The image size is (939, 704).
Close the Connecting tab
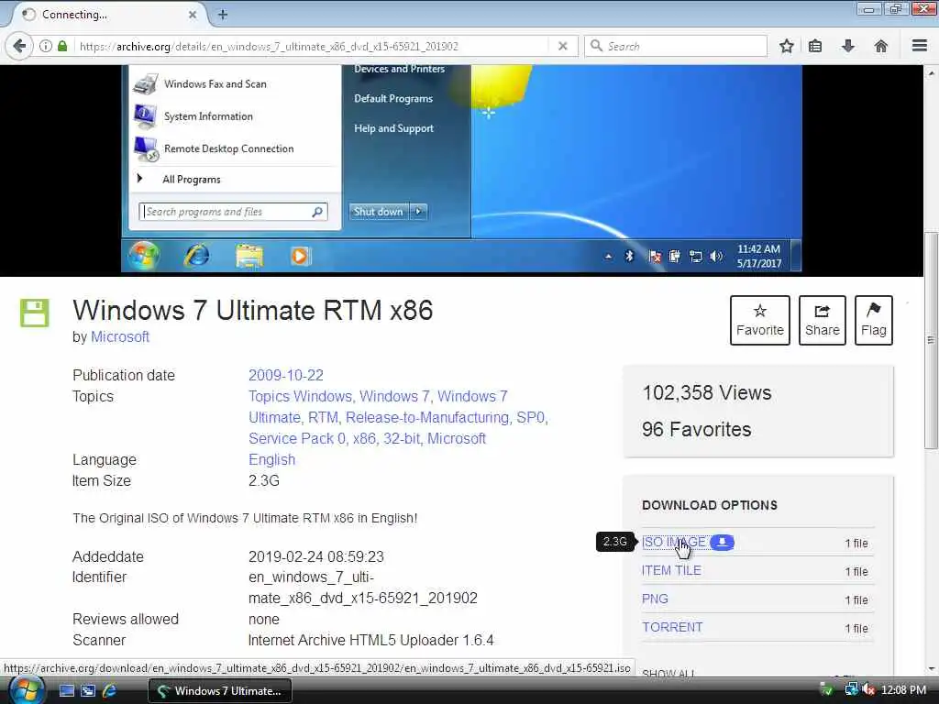pos(193,15)
